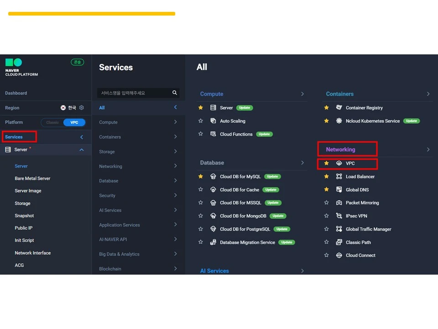This screenshot has height=329, width=438.
Task: Click the Server service icon in Compute
Action: click(x=213, y=108)
